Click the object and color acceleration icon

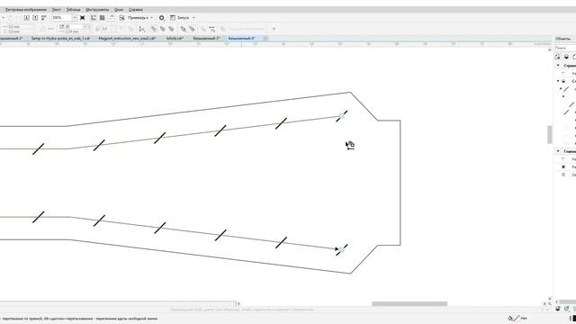tap(184, 29)
